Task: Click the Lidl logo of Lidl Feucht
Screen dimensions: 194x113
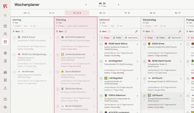Action: coord(149,95)
